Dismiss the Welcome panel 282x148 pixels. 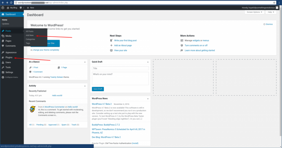click(x=268, y=24)
